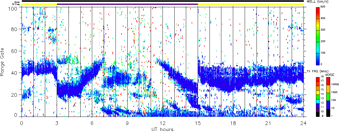Click the black Noise bar above plot
The width and height of the screenshot is (339, 131).
pos(163,1)
